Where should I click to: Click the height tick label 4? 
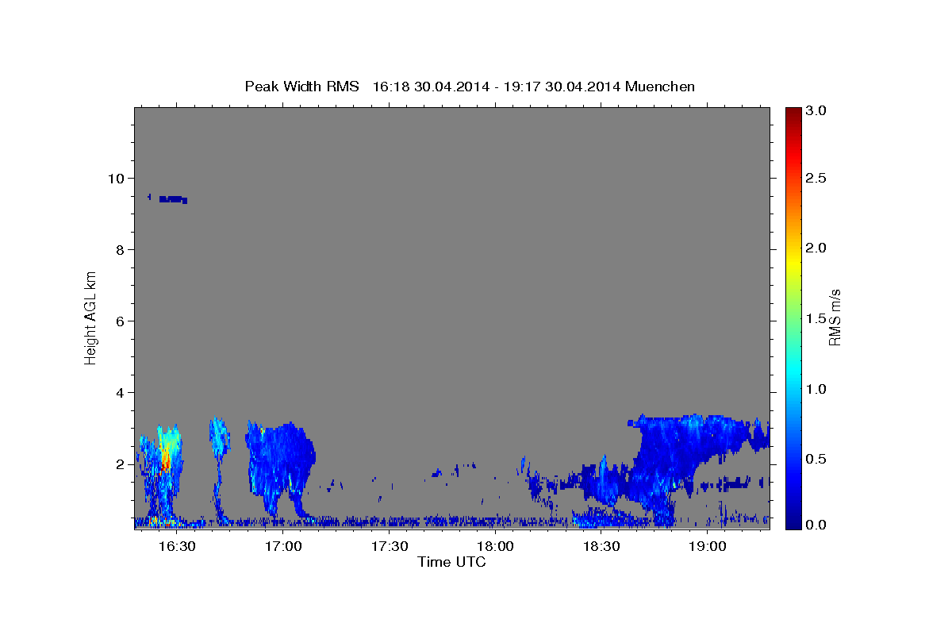tap(121, 392)
